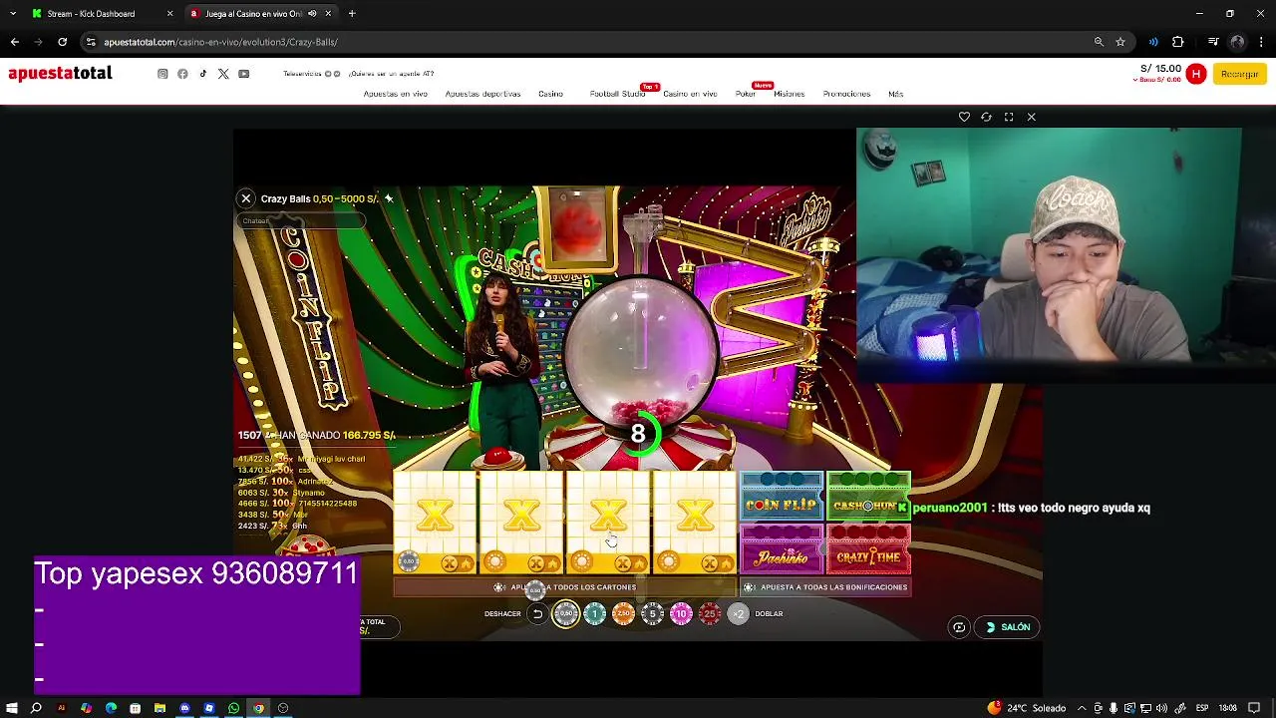Place bet on third bingo card
Screen dimensions: 1276x718
coord(609,524)
